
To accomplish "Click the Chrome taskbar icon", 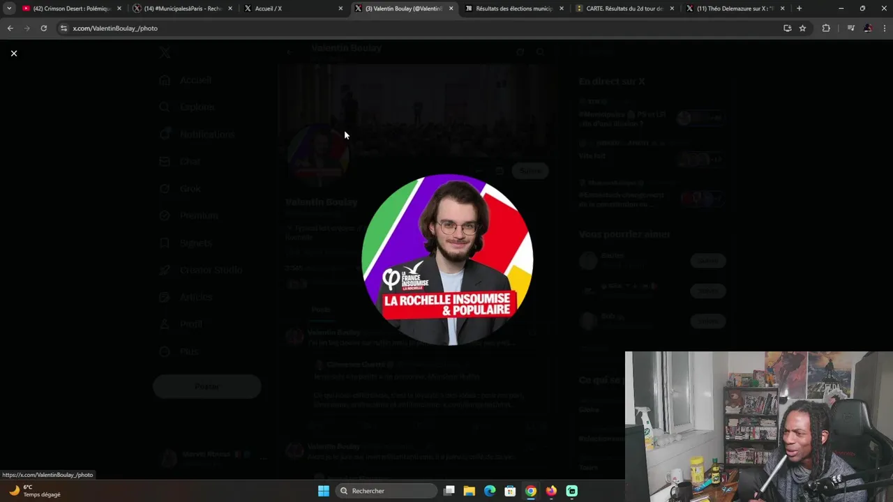I will [x=531, y=491].
